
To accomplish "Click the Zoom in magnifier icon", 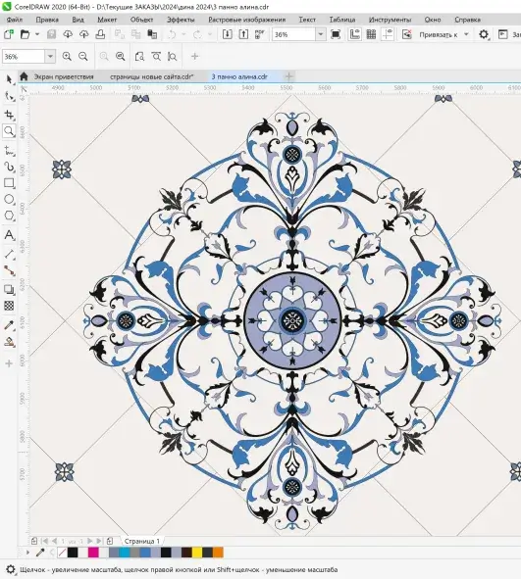I will pyautogui.click(x=67, y=57).
